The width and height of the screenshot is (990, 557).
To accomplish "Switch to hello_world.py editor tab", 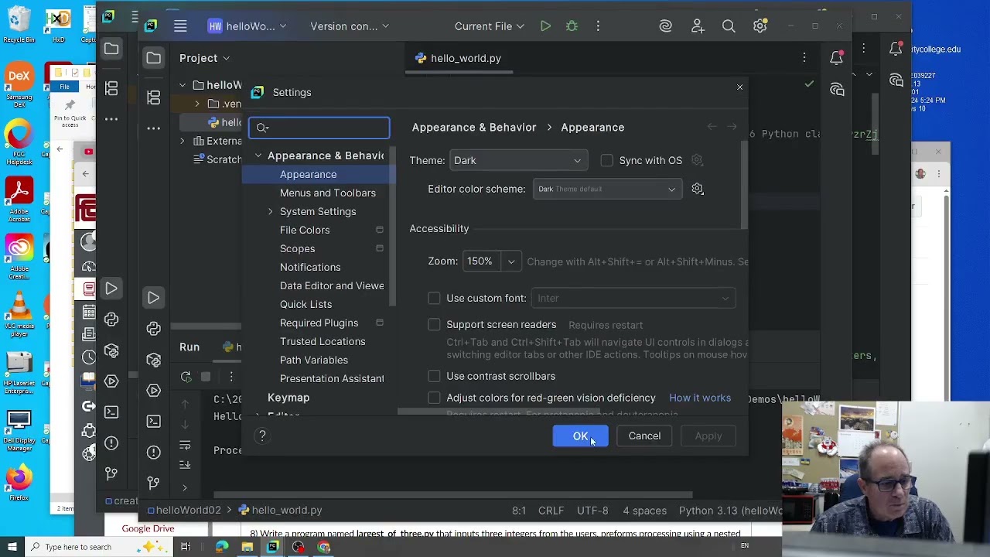I will tap(458, 58).
